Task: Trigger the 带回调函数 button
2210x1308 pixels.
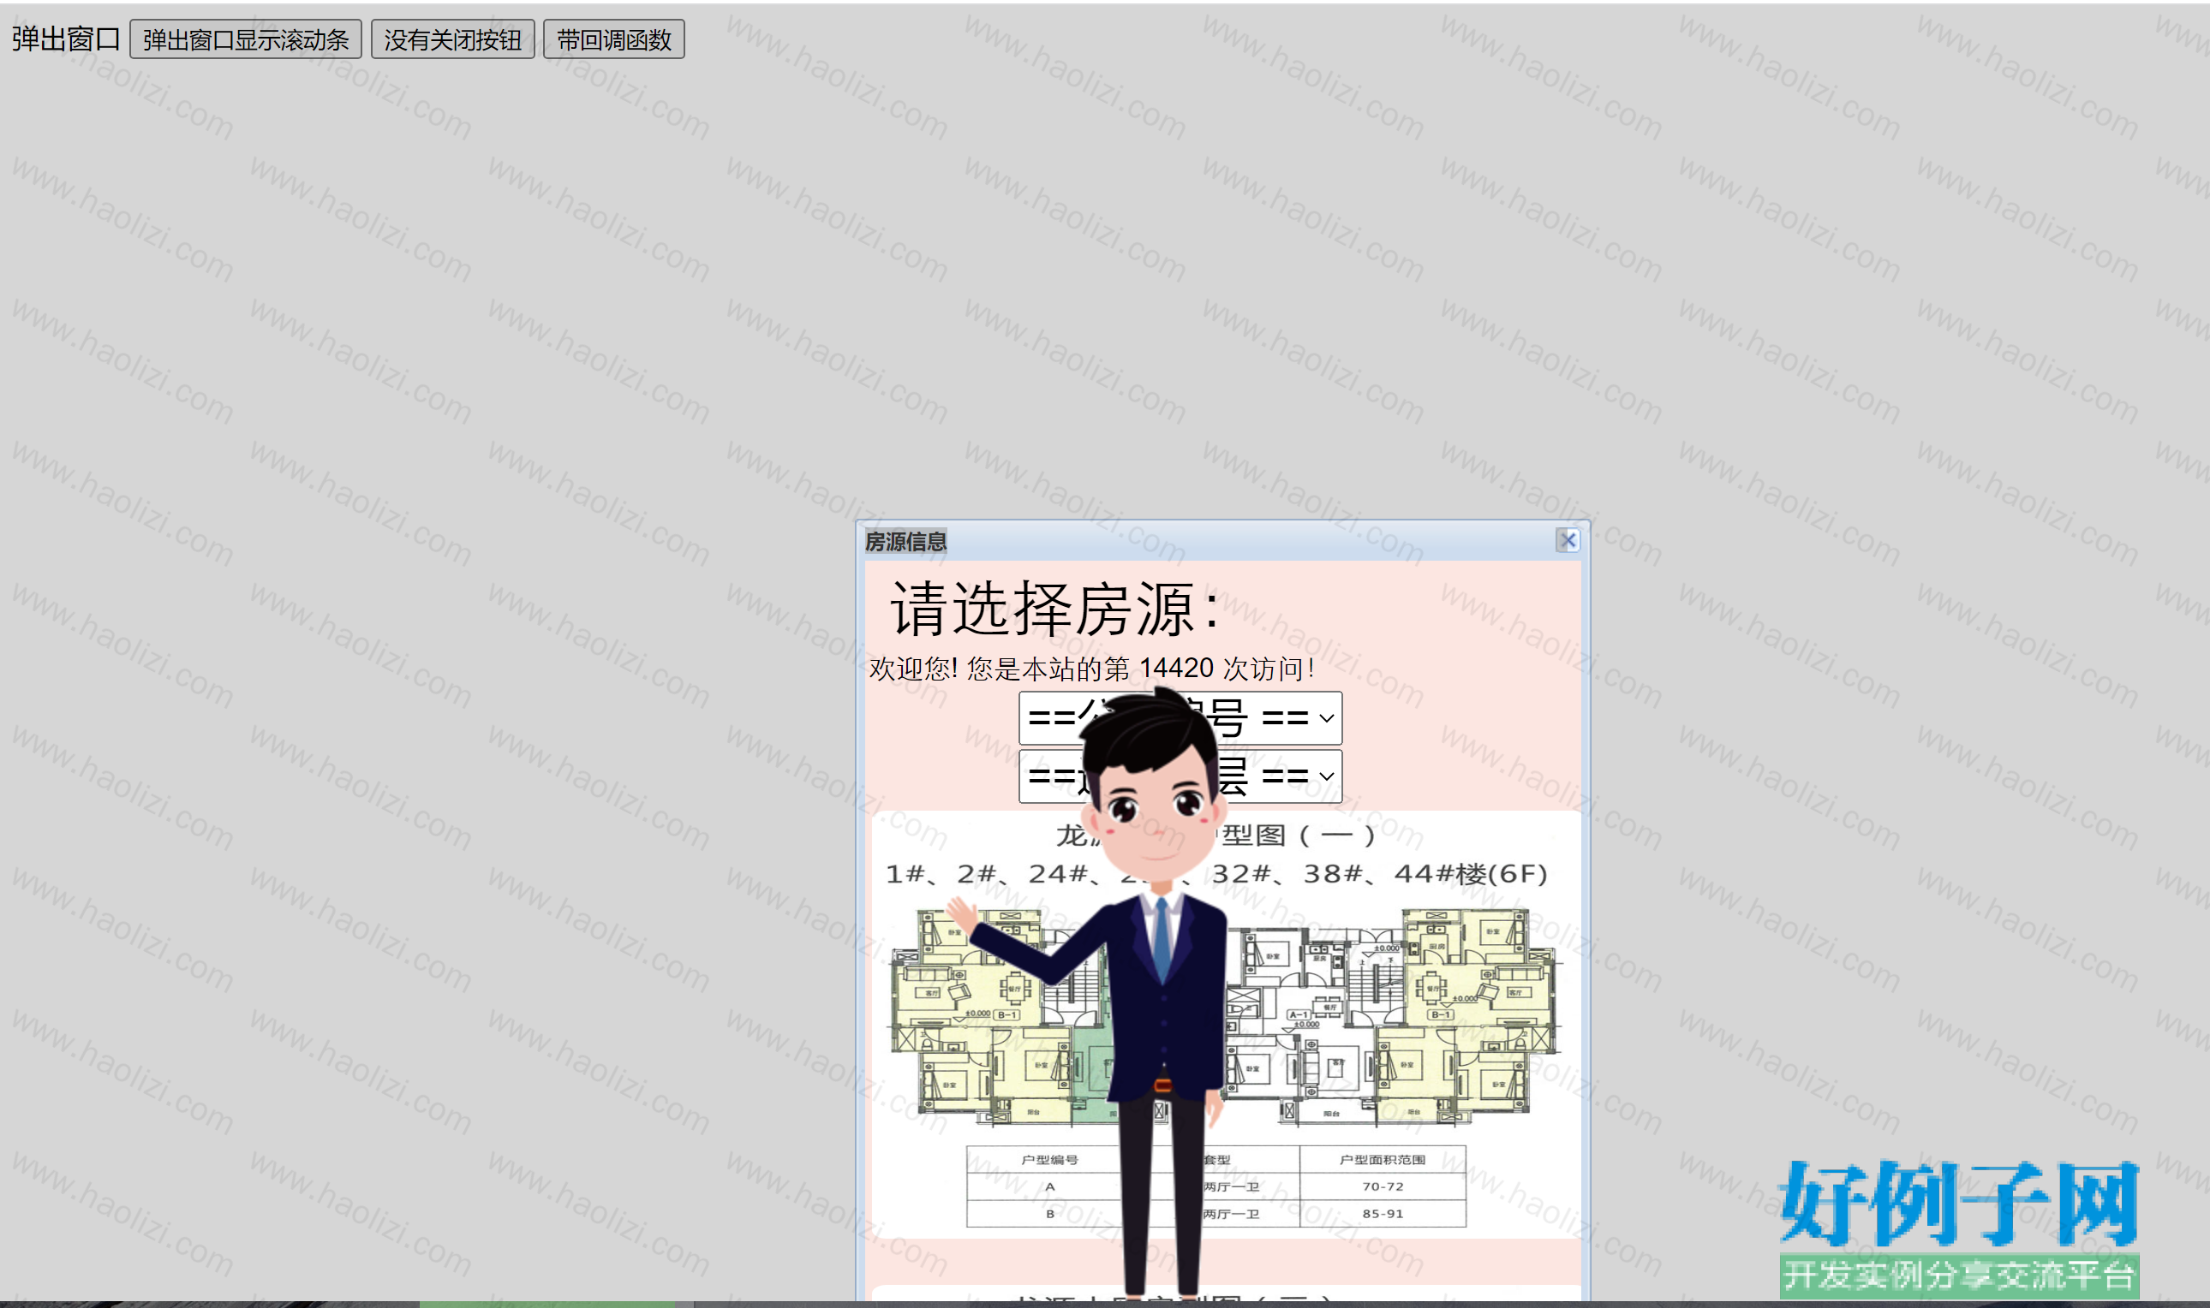Action: [614, 39]
